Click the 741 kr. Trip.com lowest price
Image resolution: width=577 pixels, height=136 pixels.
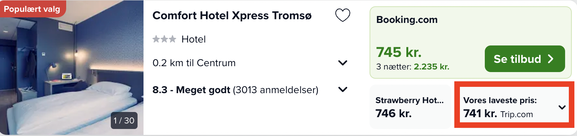click(x=498, y=114)
